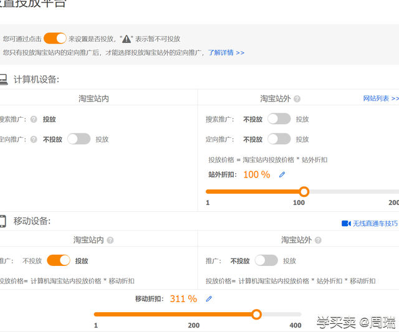Click the mobile device icon beside 移动设备

pyautogui.click(x=2, y=221)
